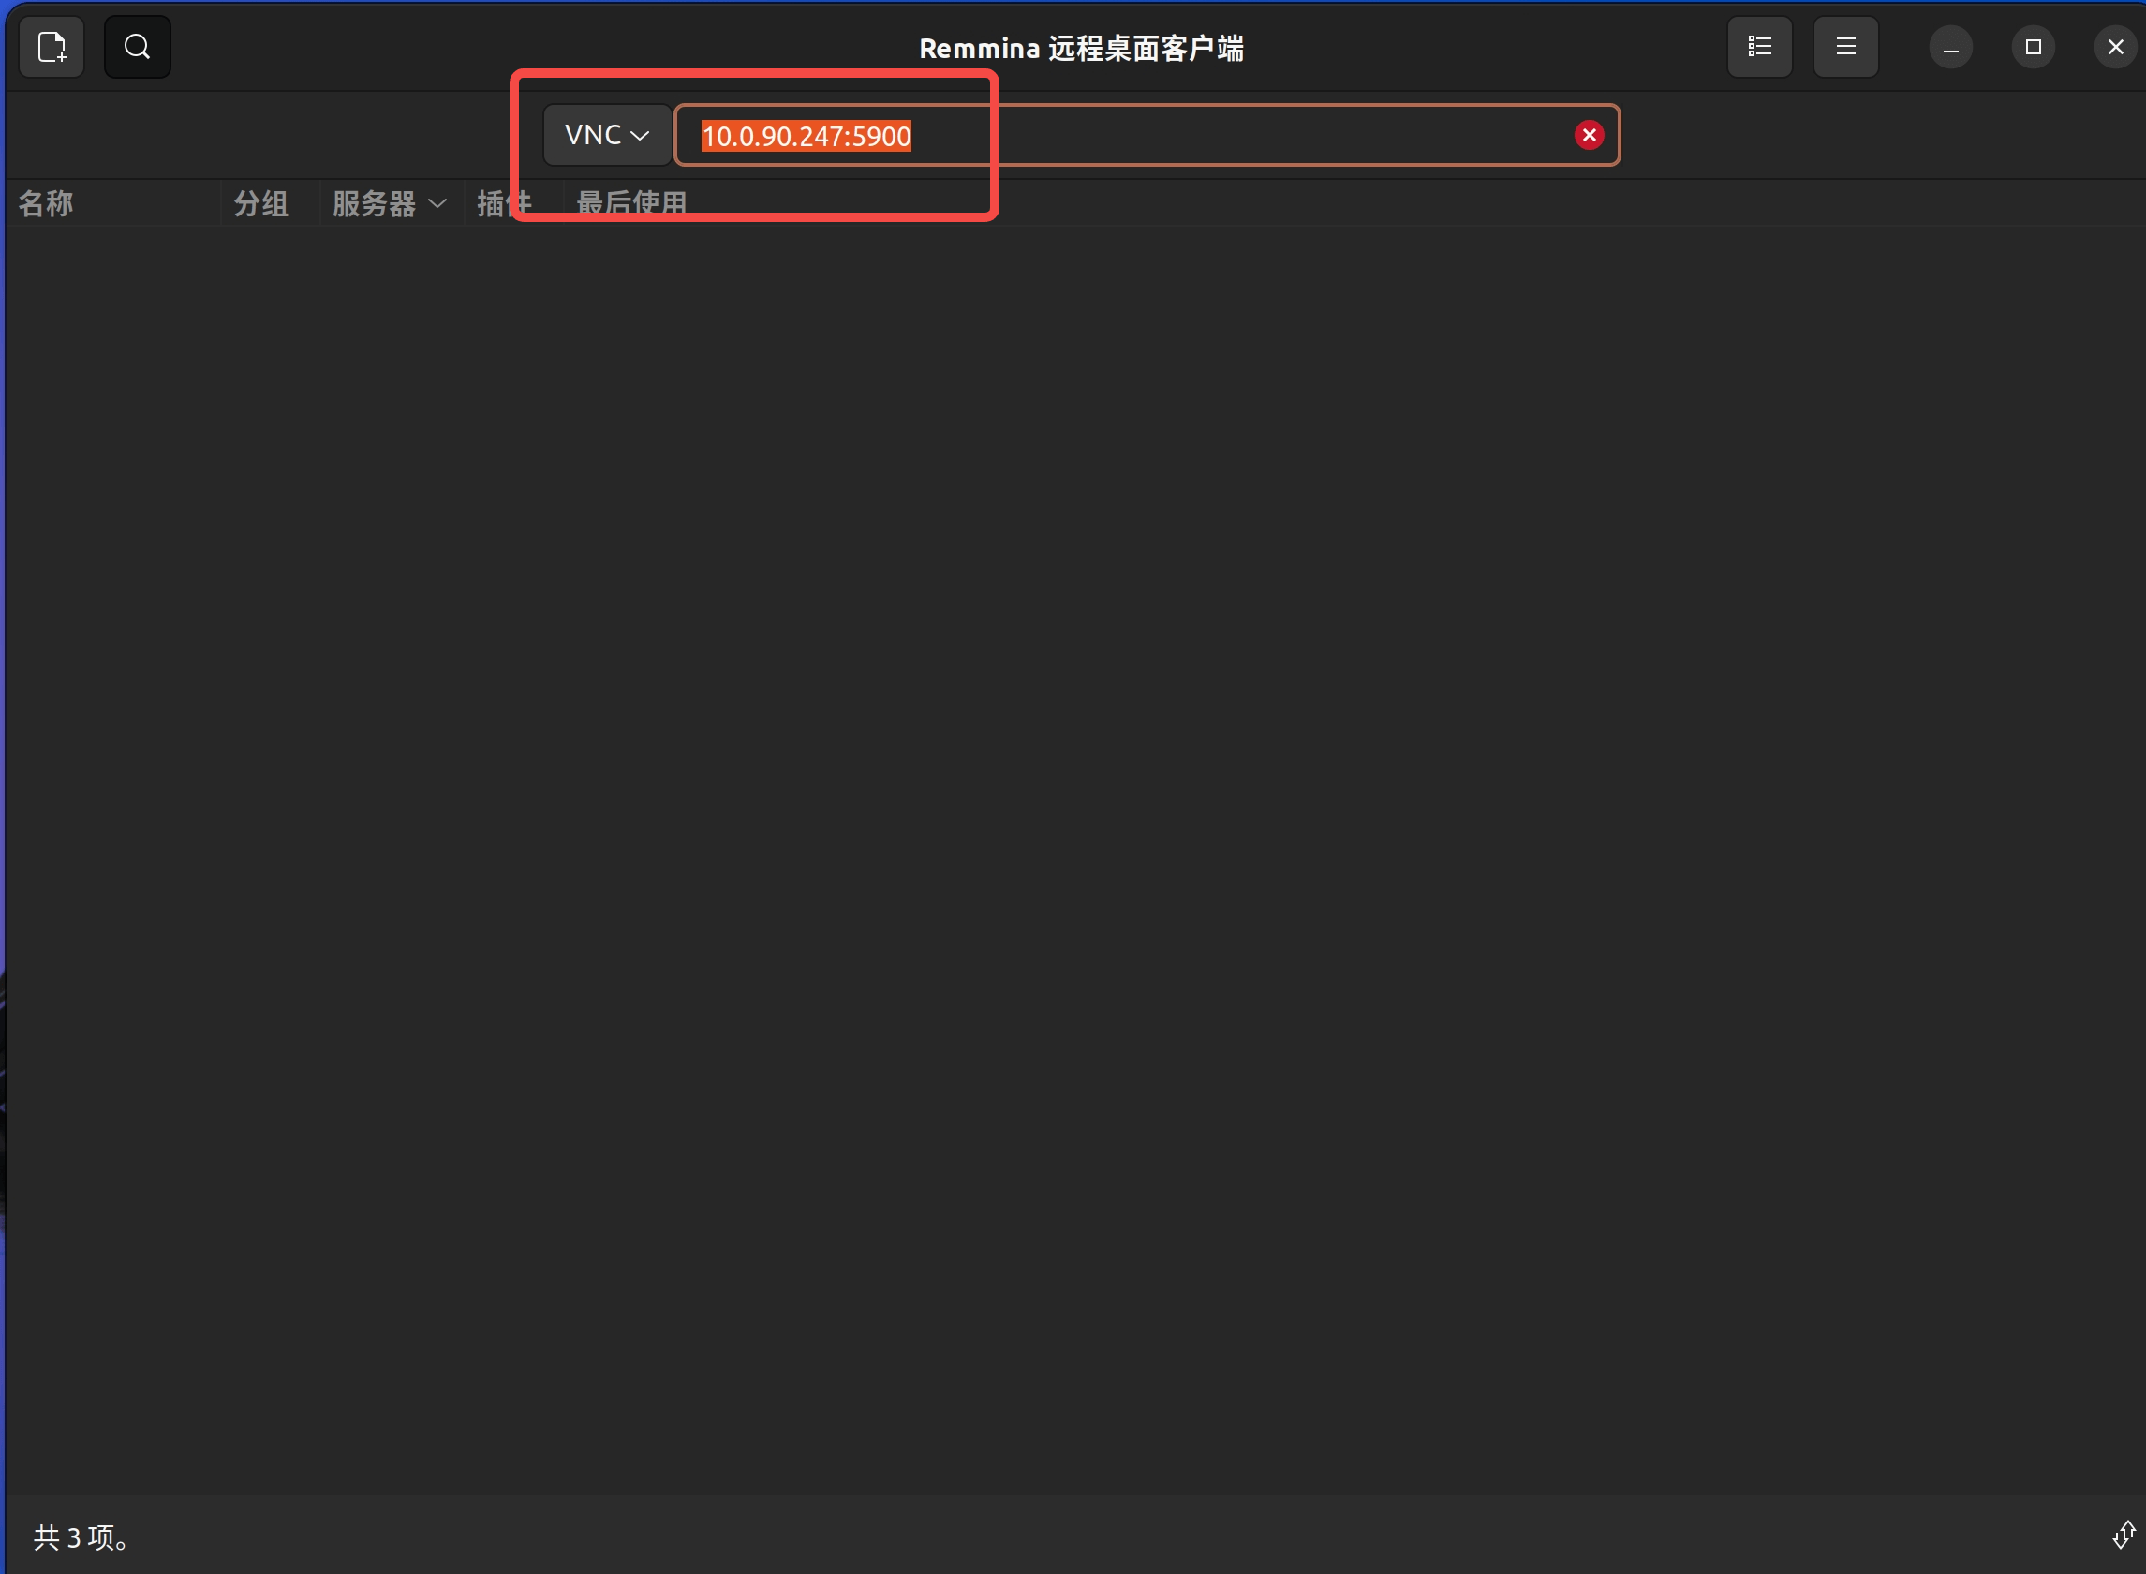Click the 插件 column header

coord(503,203)
